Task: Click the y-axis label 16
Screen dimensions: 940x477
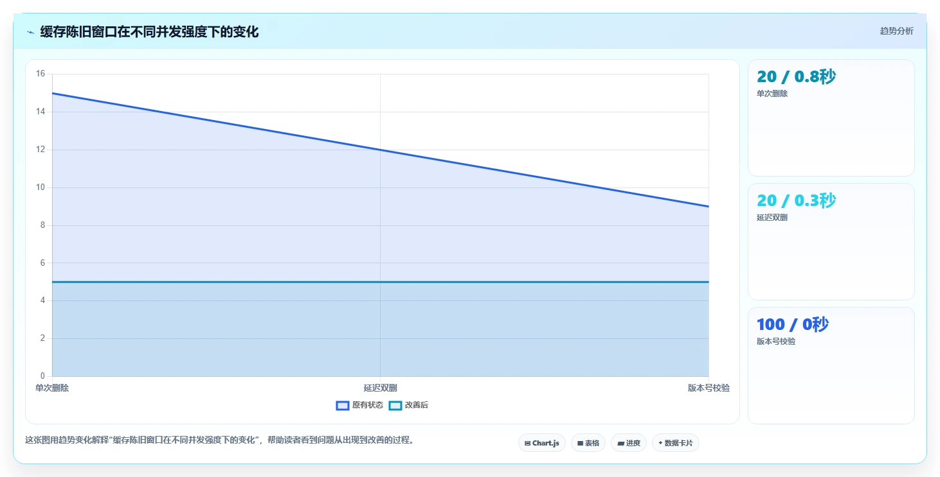Action: coord(41,74)
